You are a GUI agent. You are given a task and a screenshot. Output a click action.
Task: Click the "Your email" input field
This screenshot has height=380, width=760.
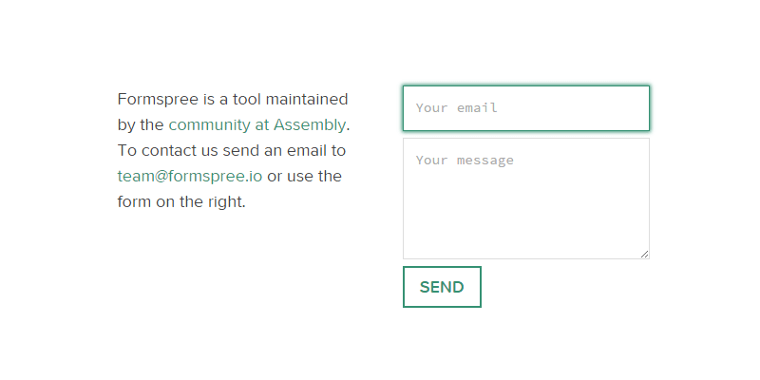click(x=525, y=108)
